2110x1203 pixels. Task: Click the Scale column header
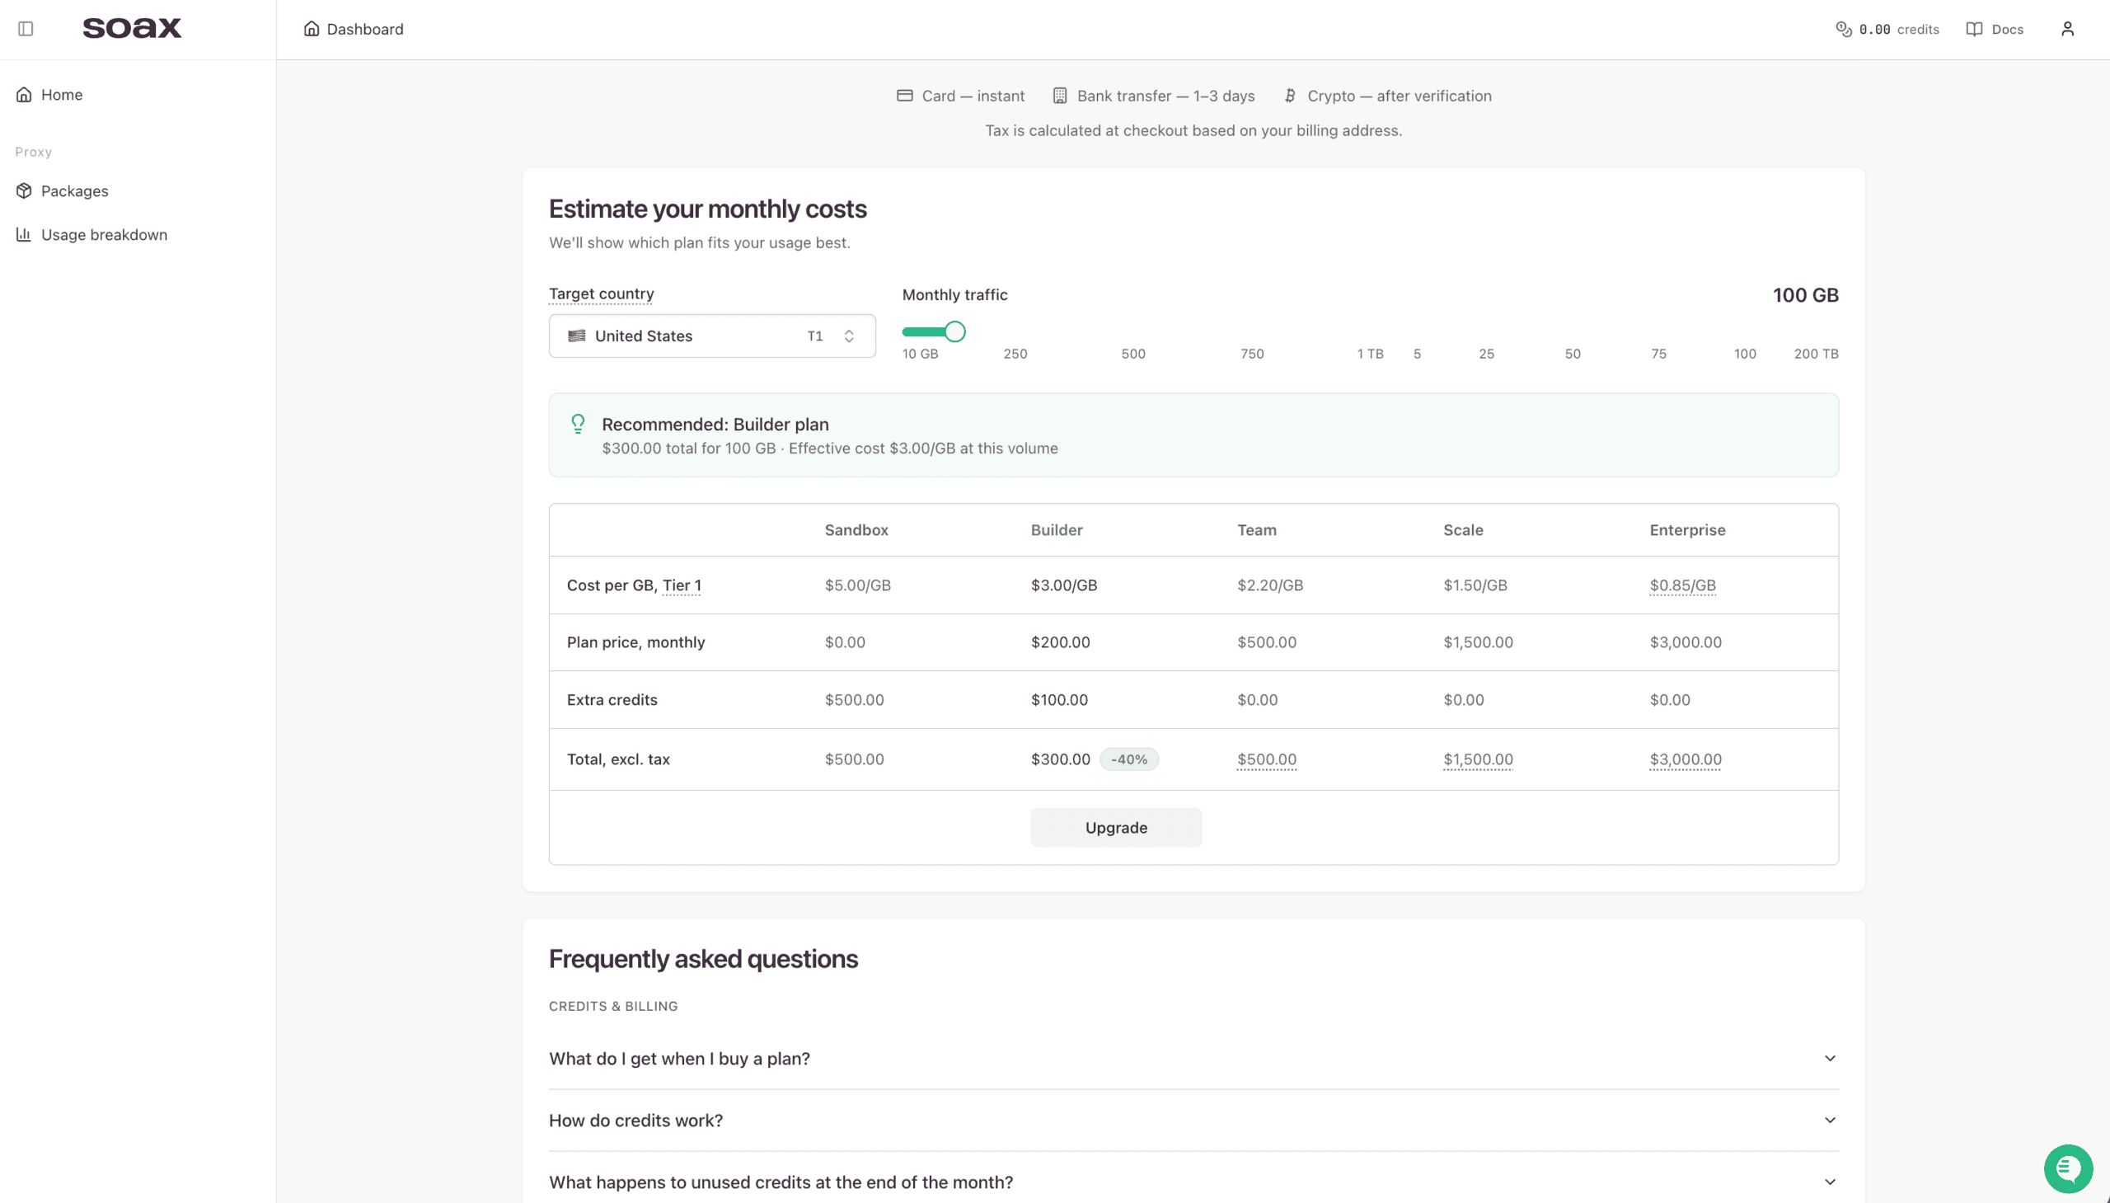coord(1462,529)
